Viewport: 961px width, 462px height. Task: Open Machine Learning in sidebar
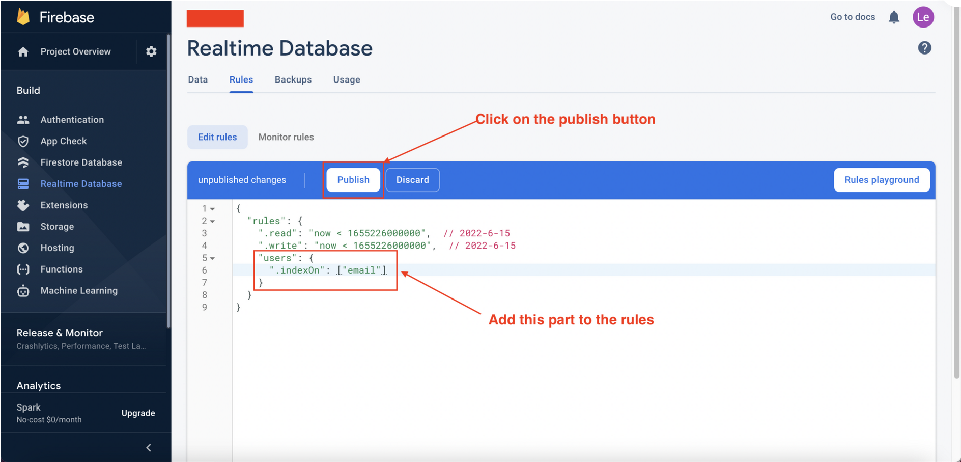click(x=79, y=291)
